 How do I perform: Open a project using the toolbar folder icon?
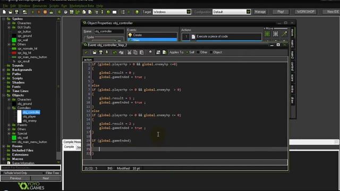(x=10, y=12)
